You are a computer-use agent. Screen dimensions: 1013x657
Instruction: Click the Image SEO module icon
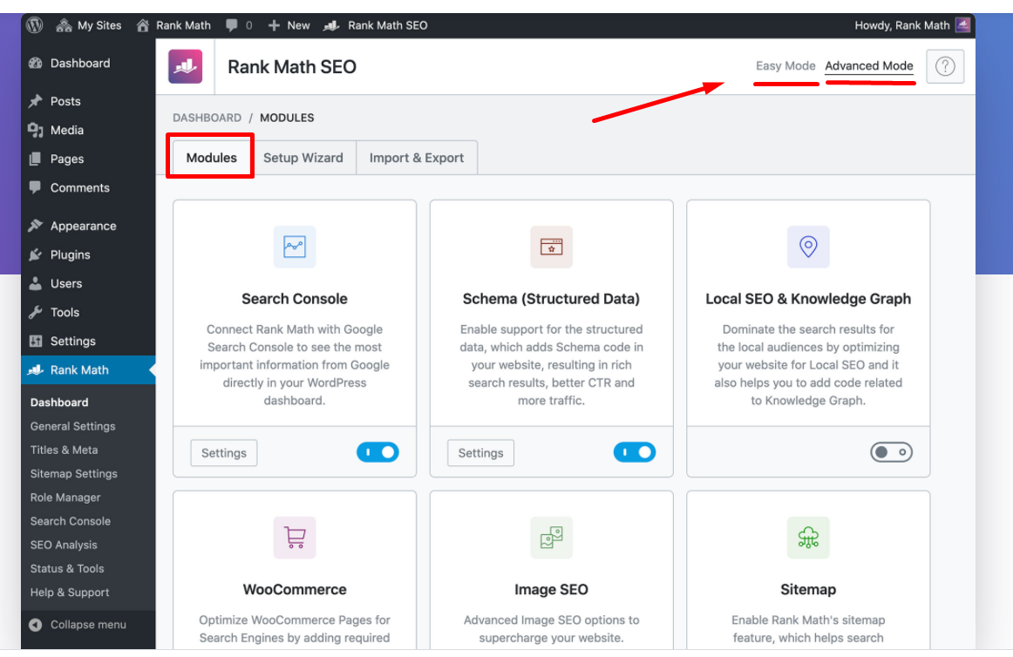pos(551,538)
